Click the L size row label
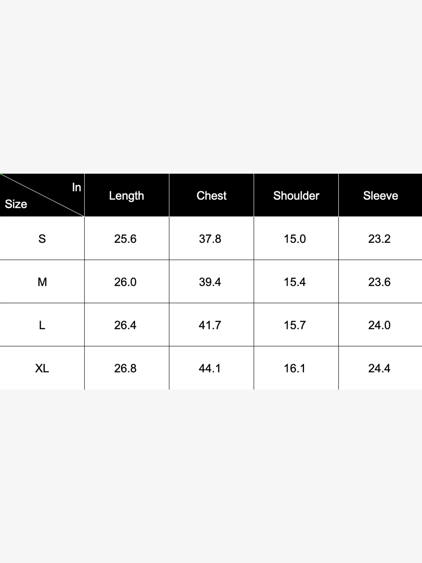The height and width of the screenshot is (563, 422). 42,325
